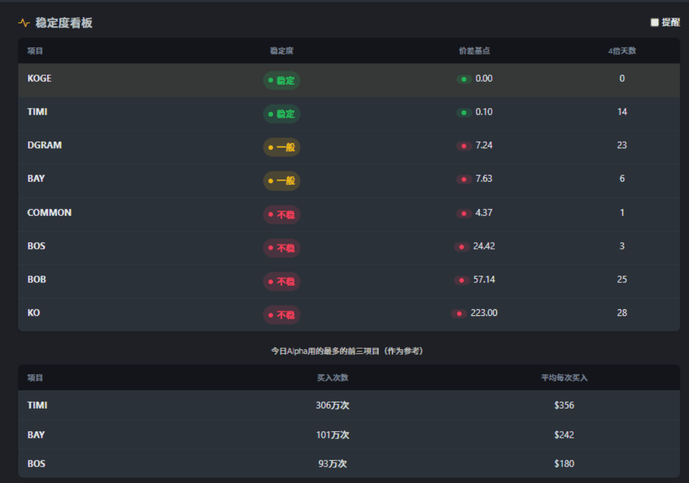This screenshot has height=483, width=689.
Task: Click the green 稳定 badge for TIMI
Action: pyautogui.click(x=282, y=114)
